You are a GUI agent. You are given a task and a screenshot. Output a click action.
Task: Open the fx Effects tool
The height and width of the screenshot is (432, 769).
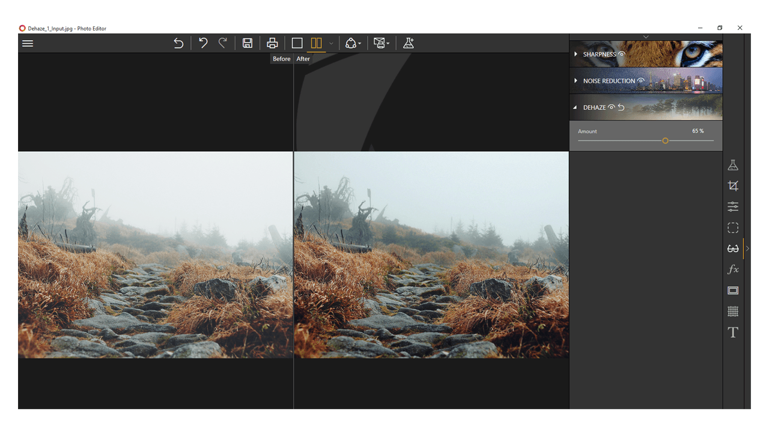coord(732,269)
